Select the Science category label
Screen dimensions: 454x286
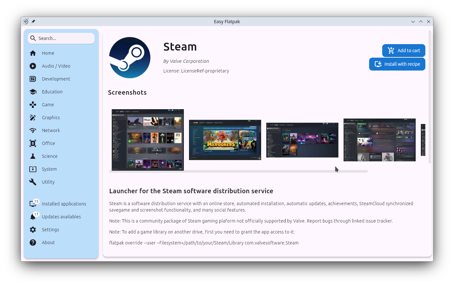pos(50,156)
